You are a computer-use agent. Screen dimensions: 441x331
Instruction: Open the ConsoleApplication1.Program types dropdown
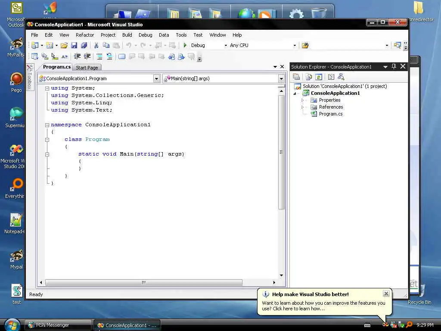[x=156, y=78]
